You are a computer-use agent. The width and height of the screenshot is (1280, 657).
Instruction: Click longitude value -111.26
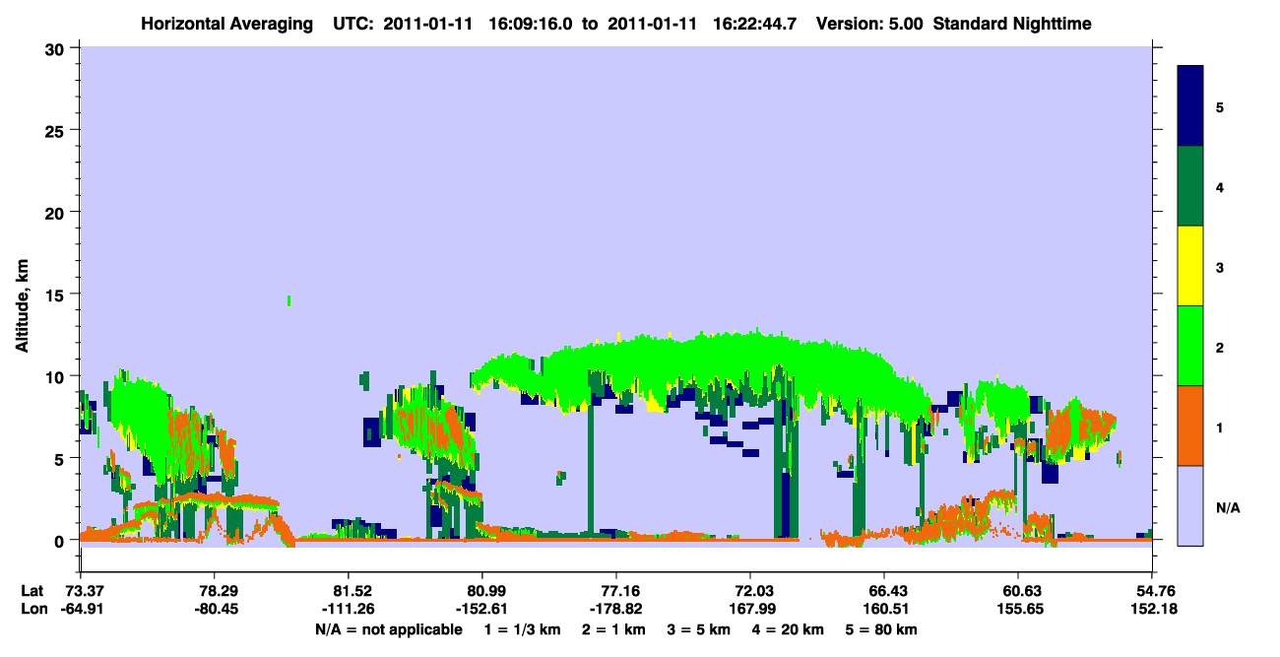(348, 609)
